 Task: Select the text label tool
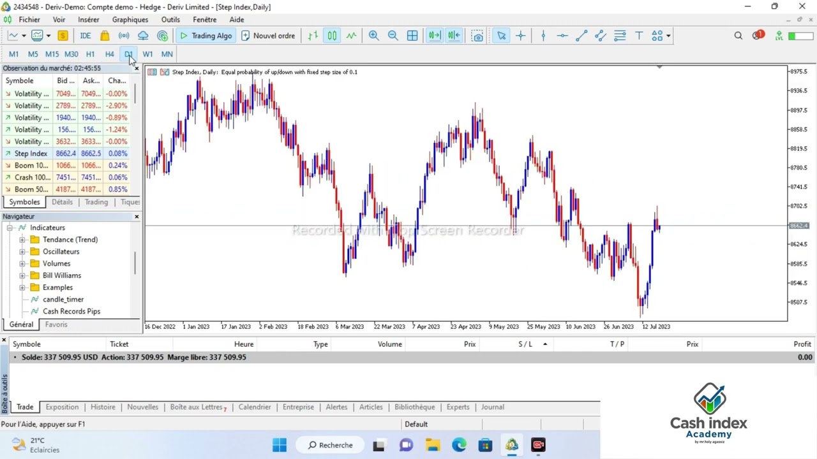click(x=639, y=36)
